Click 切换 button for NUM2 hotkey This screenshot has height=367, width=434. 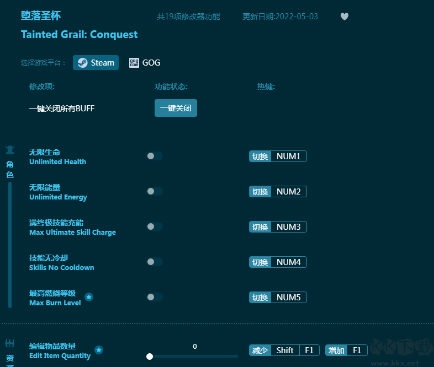click(260, 192)
